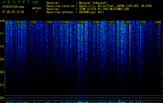Click the A504HB(yagi 4el) antenna text
This screenshot has width=163, height=103.
tap(91, 12)
